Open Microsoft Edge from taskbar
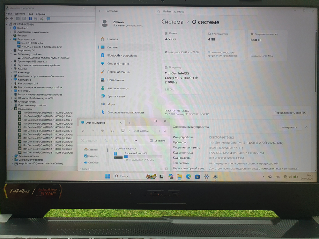 coord(189,177)
